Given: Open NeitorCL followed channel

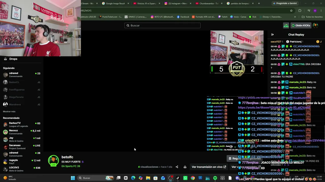Looking at the screenshot, I should coord(22,82).
